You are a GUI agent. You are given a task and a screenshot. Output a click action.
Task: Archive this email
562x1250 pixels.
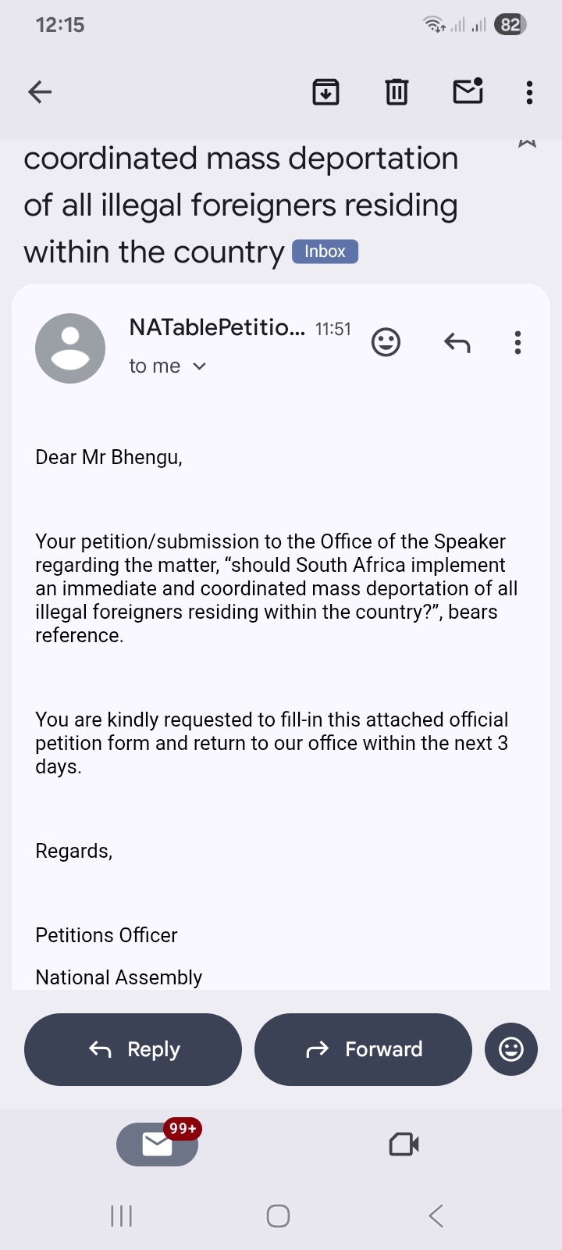tap(325, 92)
